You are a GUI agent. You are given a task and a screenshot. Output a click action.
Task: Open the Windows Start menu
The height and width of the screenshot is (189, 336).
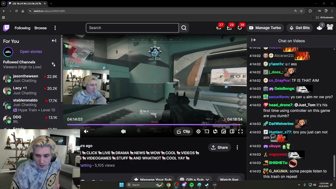[x=122, y=185]
